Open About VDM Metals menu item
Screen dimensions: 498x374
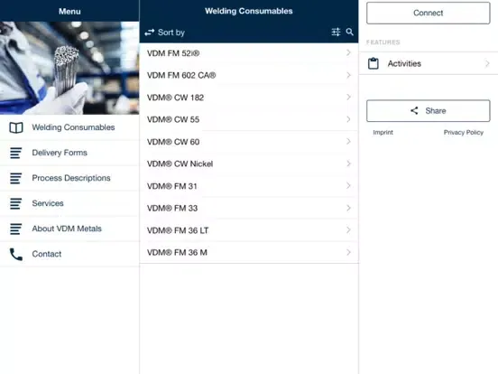[69, 229]
